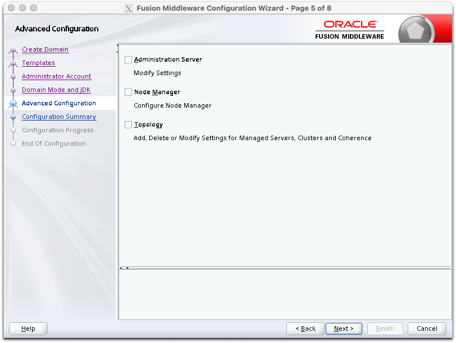Click the Administrator Account step bullet

(13, 77)
